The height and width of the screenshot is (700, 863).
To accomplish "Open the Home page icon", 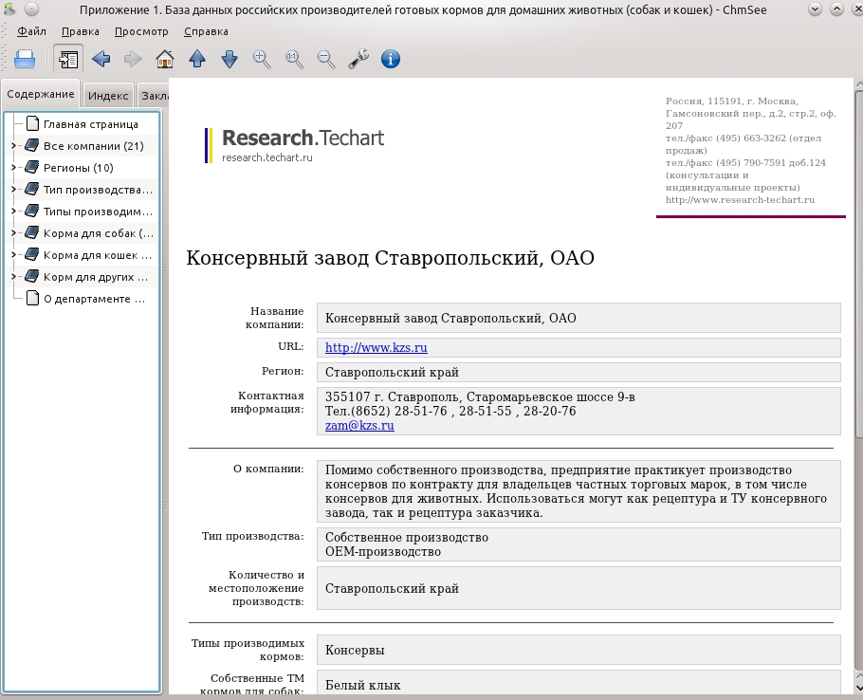I will click(x=165, y=59).
